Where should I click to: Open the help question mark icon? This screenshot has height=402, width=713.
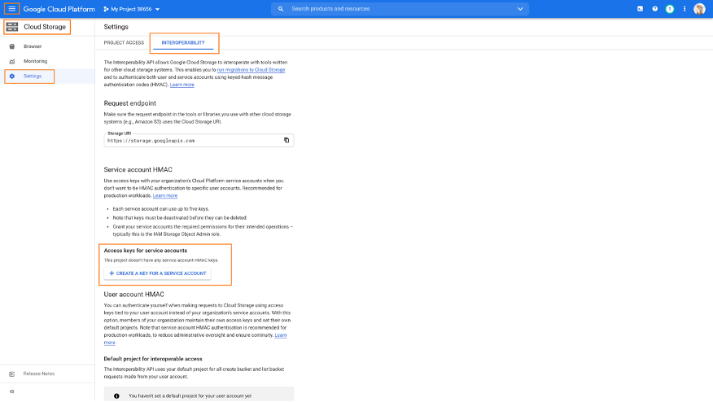coord(654,9)
